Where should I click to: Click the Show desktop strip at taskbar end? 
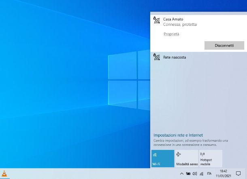[x=246, y=174]
